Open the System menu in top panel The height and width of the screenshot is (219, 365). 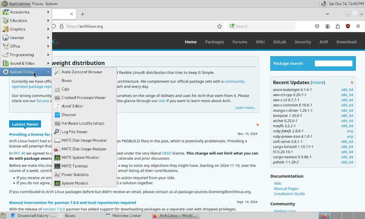51,4
